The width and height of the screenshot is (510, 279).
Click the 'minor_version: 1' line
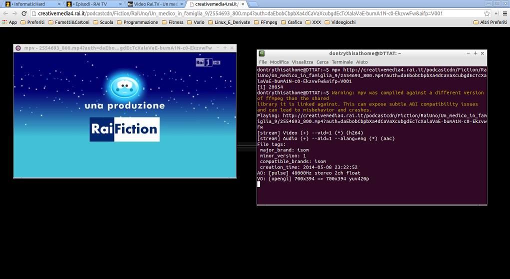[x=283, y=156]
